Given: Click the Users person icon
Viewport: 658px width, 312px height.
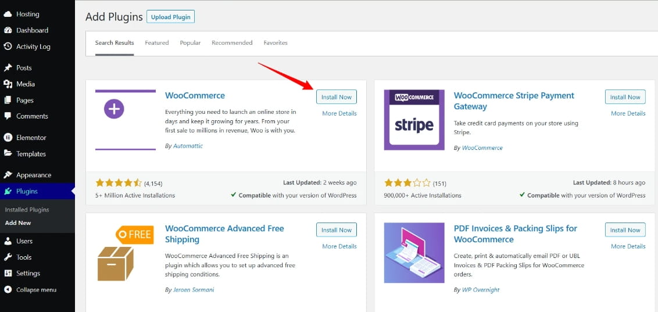Looking at the screenshot, I should pos(8,241).
